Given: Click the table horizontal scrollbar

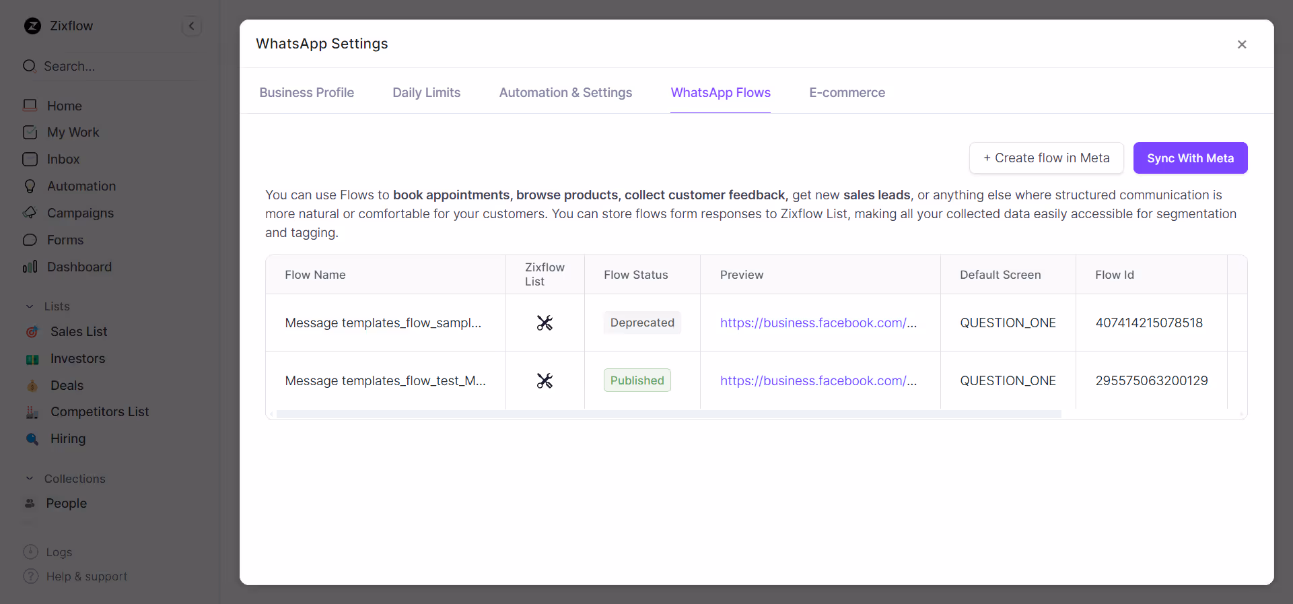Looking at the screenshot, I should coord(668,414).
